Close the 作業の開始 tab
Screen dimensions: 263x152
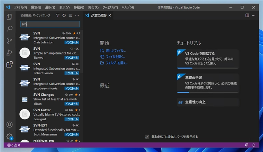(x=110, y=16)
